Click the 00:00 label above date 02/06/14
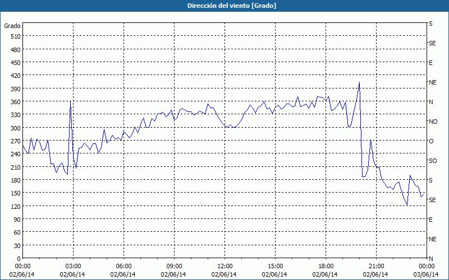 click(22, 267)
